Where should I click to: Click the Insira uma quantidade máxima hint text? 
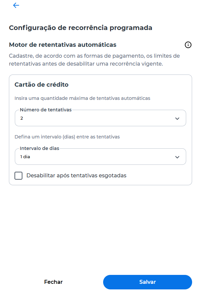click(x=82, y=98)
